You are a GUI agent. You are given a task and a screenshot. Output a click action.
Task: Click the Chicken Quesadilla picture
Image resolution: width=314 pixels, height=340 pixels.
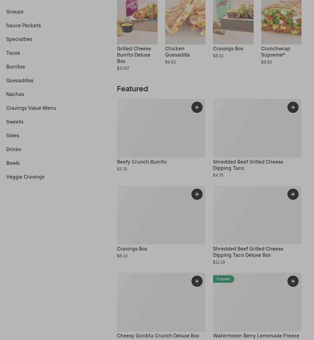pyautogui.click(x=185, y=22)
